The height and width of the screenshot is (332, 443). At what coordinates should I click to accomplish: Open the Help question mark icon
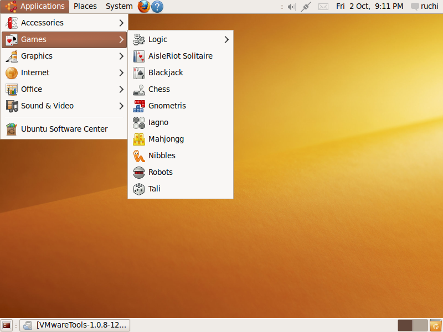point(157,7)
